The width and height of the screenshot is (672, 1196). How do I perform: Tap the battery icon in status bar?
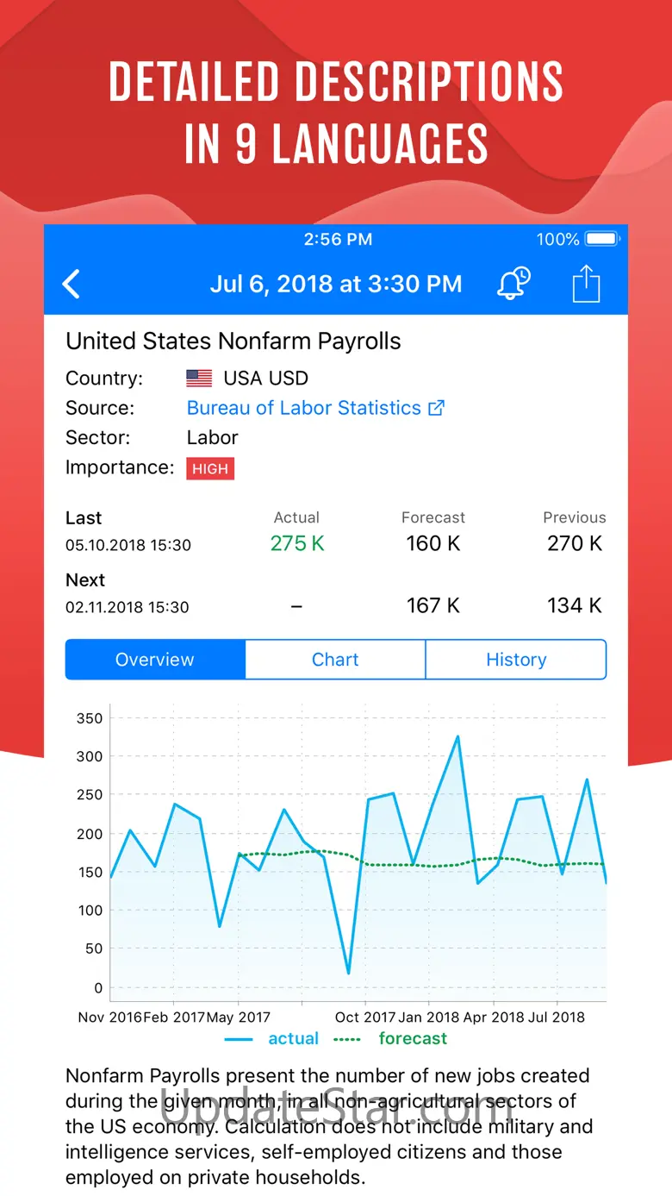pos(602,239)
